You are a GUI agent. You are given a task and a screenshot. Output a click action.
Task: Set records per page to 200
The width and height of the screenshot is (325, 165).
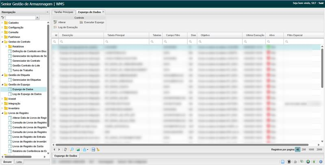[303, 150]
